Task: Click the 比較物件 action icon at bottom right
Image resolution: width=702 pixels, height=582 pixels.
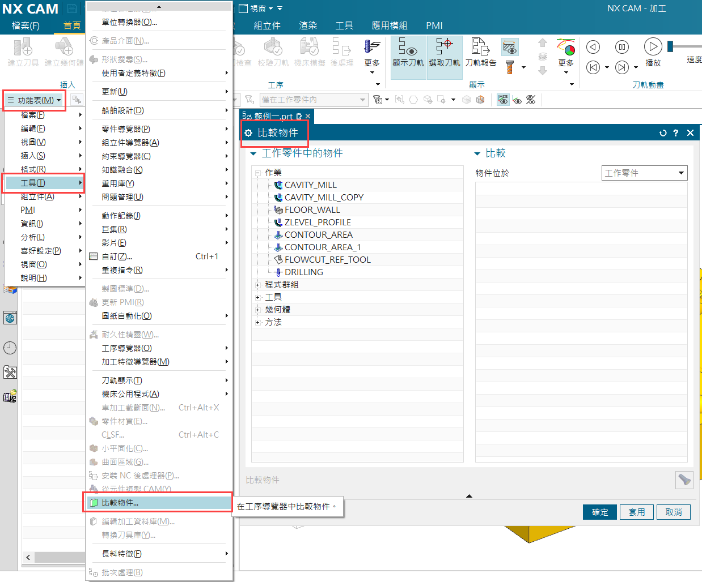Action: pos(684,480)
